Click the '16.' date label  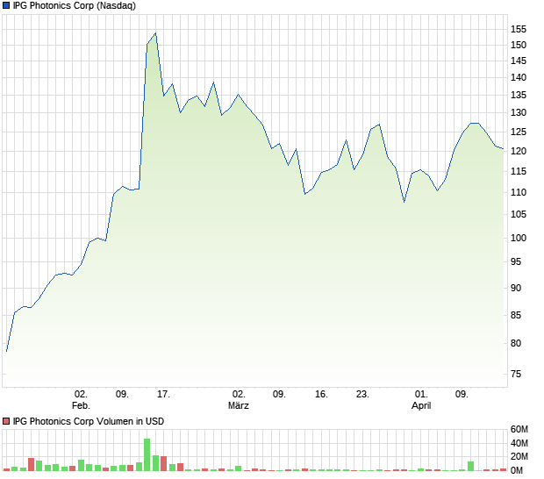click(321, 395)
